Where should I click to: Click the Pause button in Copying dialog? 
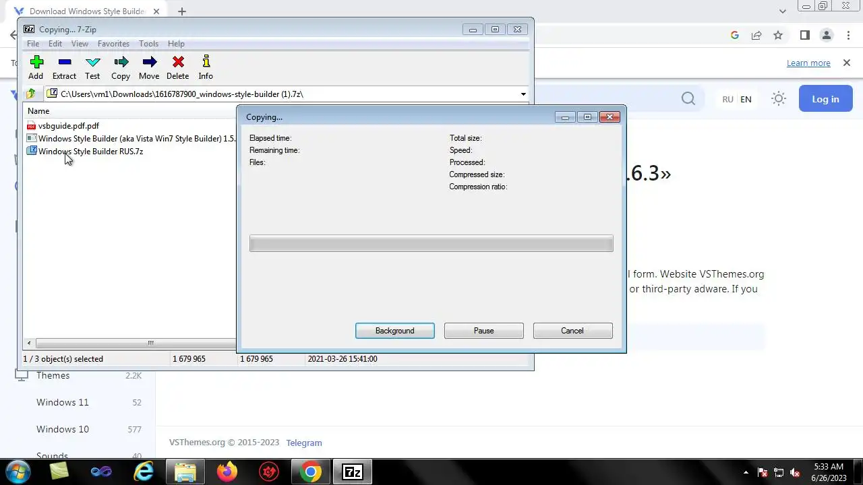click(484, 331)
